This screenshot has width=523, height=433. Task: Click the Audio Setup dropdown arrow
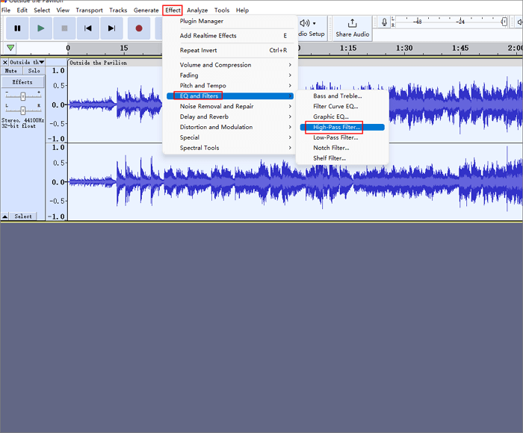pos(315,24)
